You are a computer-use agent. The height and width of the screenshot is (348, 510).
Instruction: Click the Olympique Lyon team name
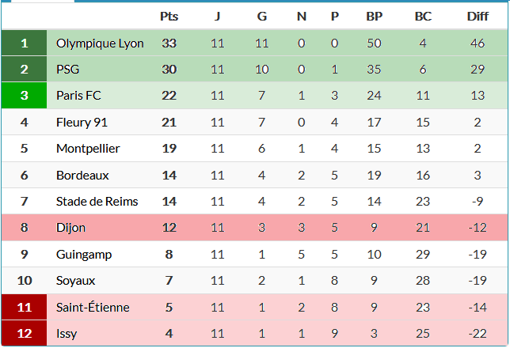click(100, 43)
